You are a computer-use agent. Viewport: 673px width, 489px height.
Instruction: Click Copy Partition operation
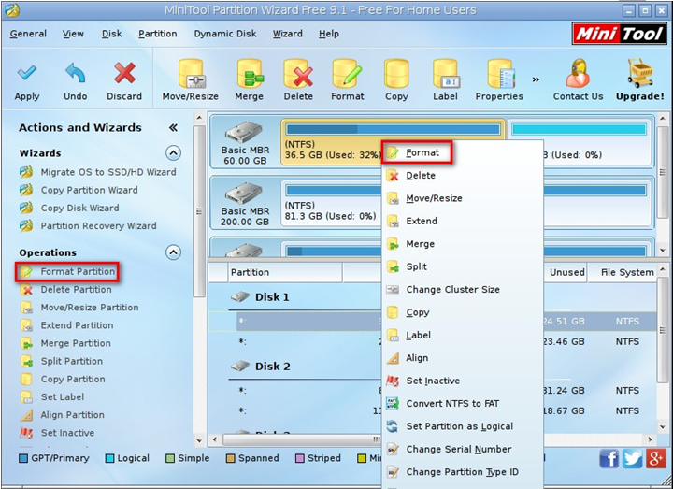point(63,380)
